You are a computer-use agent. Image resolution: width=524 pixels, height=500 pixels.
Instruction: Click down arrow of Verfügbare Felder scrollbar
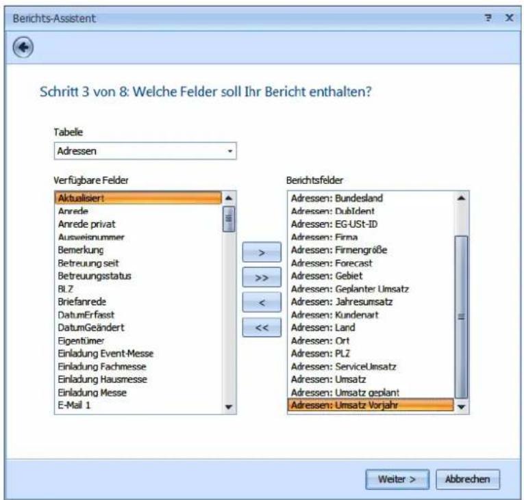click(x=229, y=406)
